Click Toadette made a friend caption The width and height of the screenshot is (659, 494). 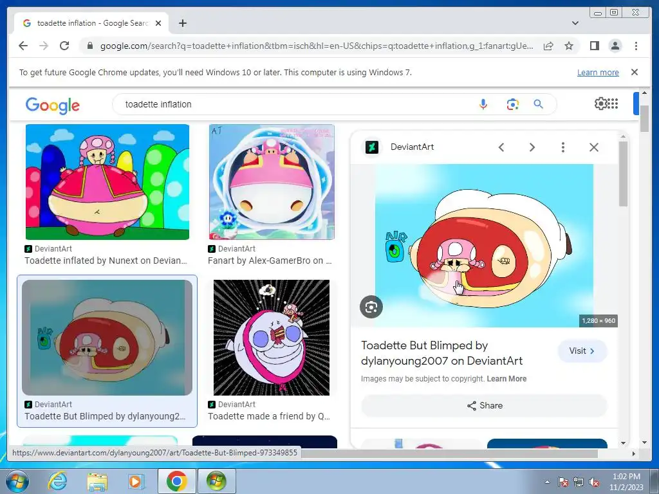269,416
